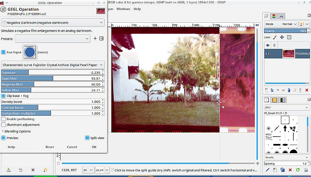The image size is (311, 177).
Task: Open the brushes dock tab configuration menu
Action: coord(309,99)
